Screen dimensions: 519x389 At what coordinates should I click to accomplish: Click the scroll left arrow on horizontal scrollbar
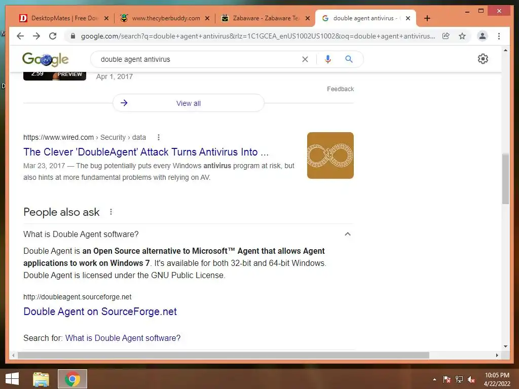(13, 355)
